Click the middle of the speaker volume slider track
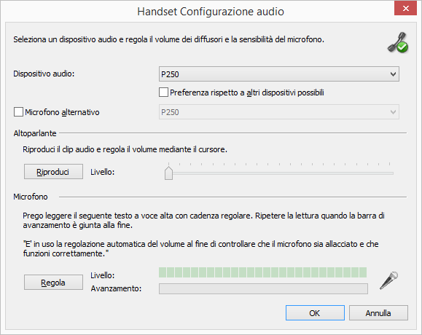 [279, 173]
